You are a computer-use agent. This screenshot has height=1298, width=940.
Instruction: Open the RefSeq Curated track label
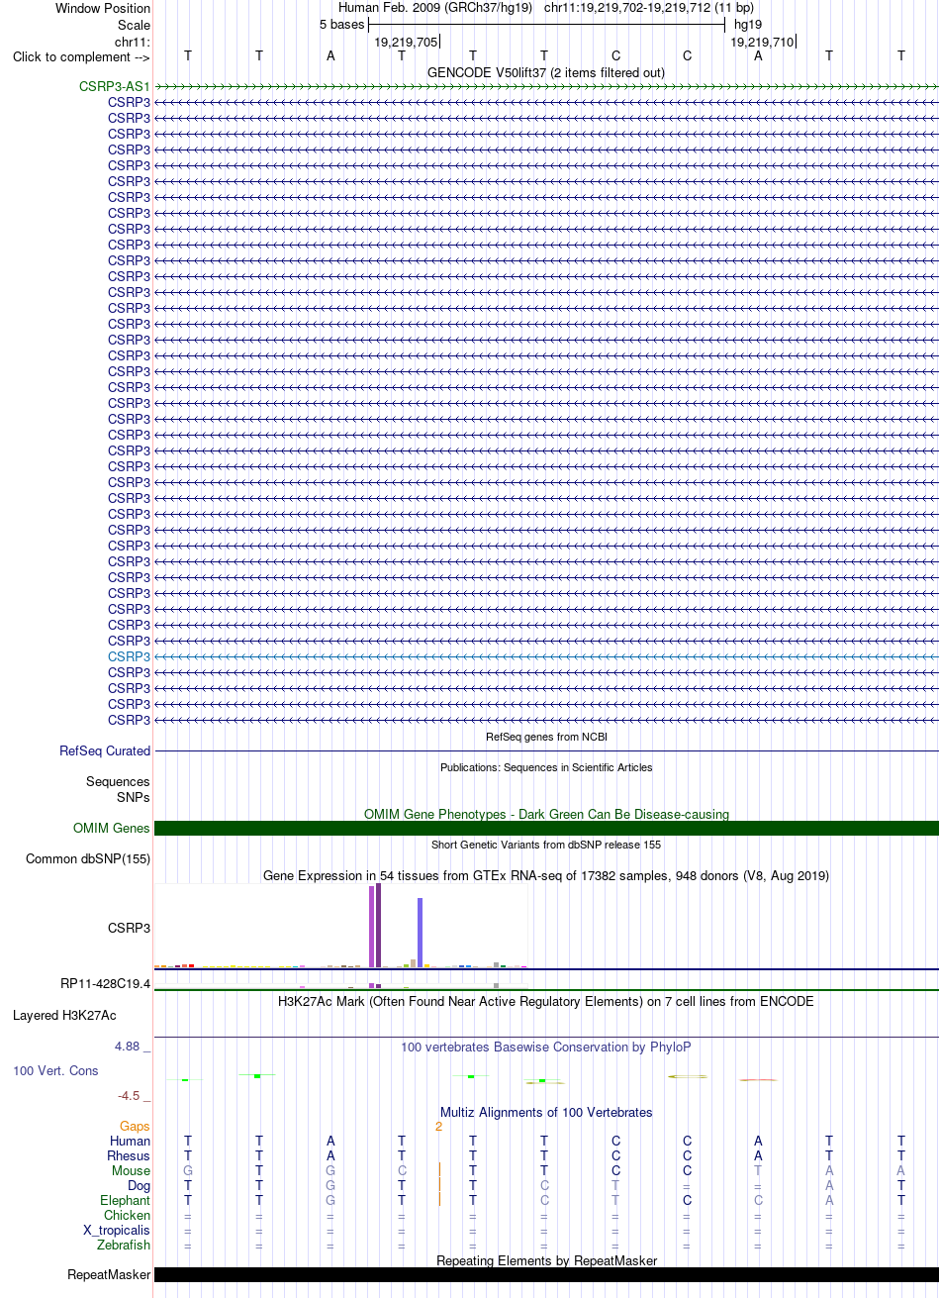(105, 750)
